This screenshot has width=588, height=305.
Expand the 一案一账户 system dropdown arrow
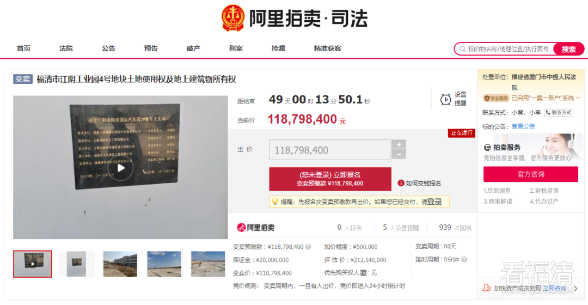pyautogui.click(x=578, y=98)
